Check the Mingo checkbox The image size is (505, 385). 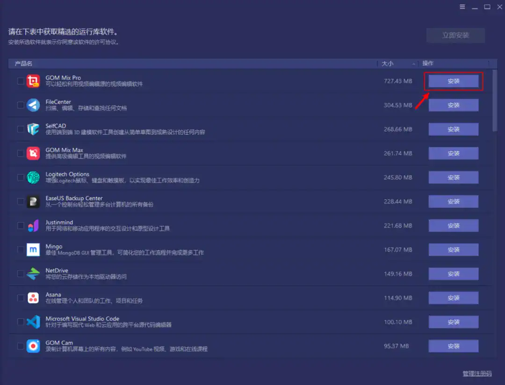click(20, 250)
